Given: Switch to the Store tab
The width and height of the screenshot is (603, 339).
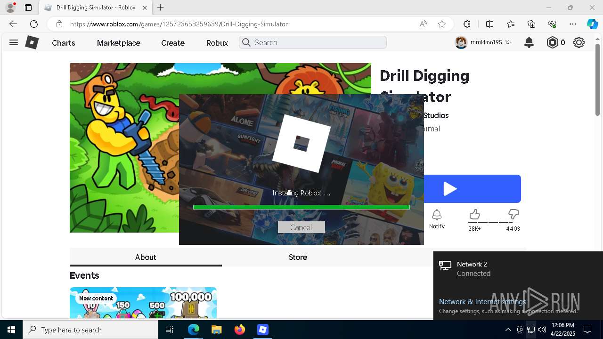Looking at the screenshot, I should click(x=298, y=257).
